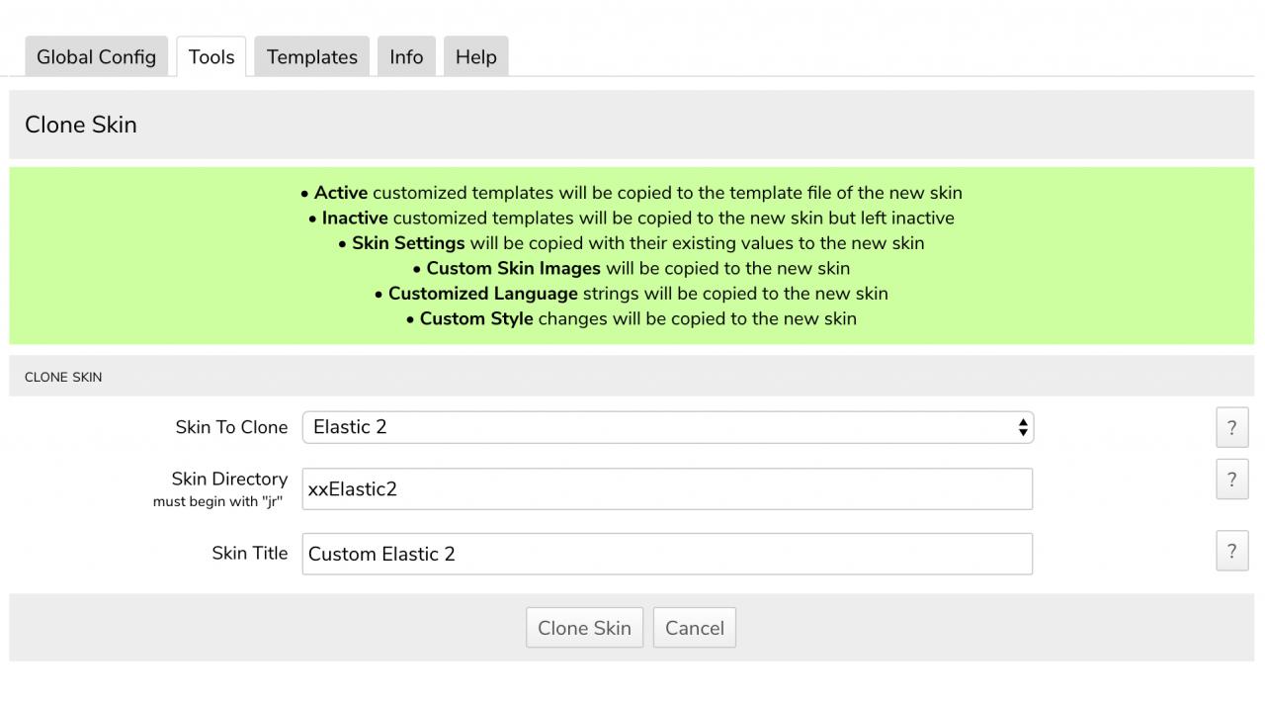Click the small "CLONE SKIN" section header
1265x701 pixels.
(x=63, y=377)
